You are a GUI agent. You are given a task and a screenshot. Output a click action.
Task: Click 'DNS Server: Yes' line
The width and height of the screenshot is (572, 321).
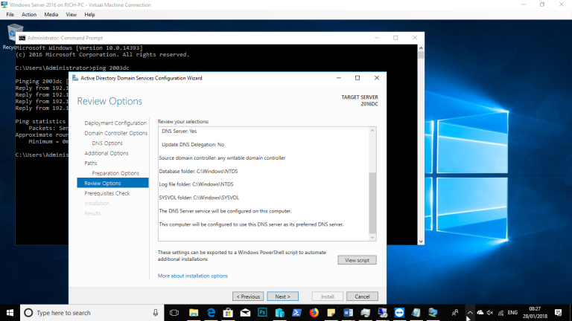coord(179,131)
